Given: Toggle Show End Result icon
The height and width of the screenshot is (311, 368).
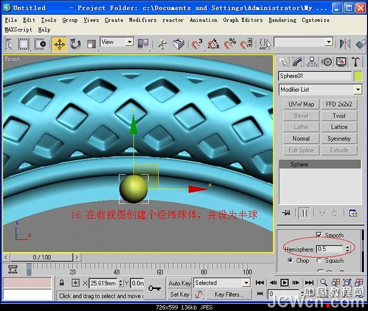Looking at the screenshot, I should [305, 213].
